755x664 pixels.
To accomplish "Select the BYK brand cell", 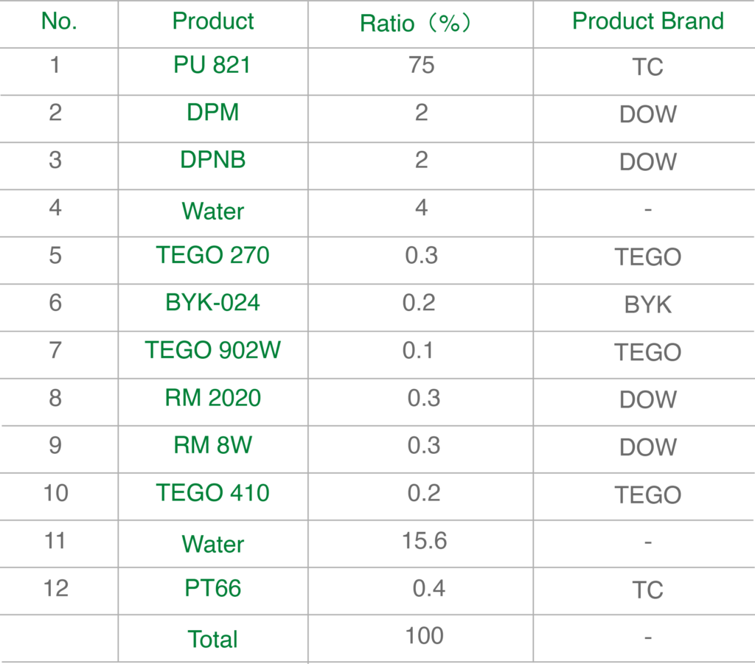I will (647, 304).
